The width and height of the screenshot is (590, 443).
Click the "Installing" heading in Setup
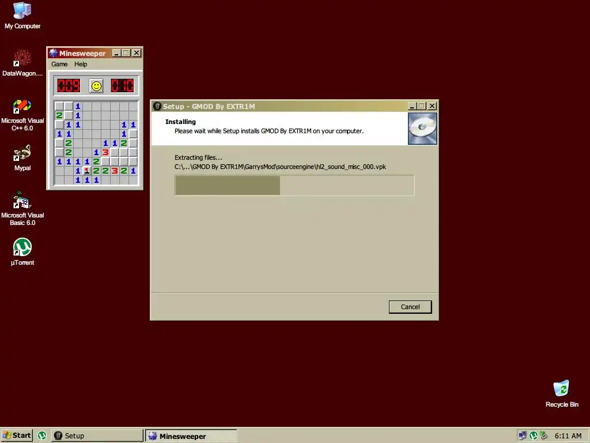pos(180,122)
